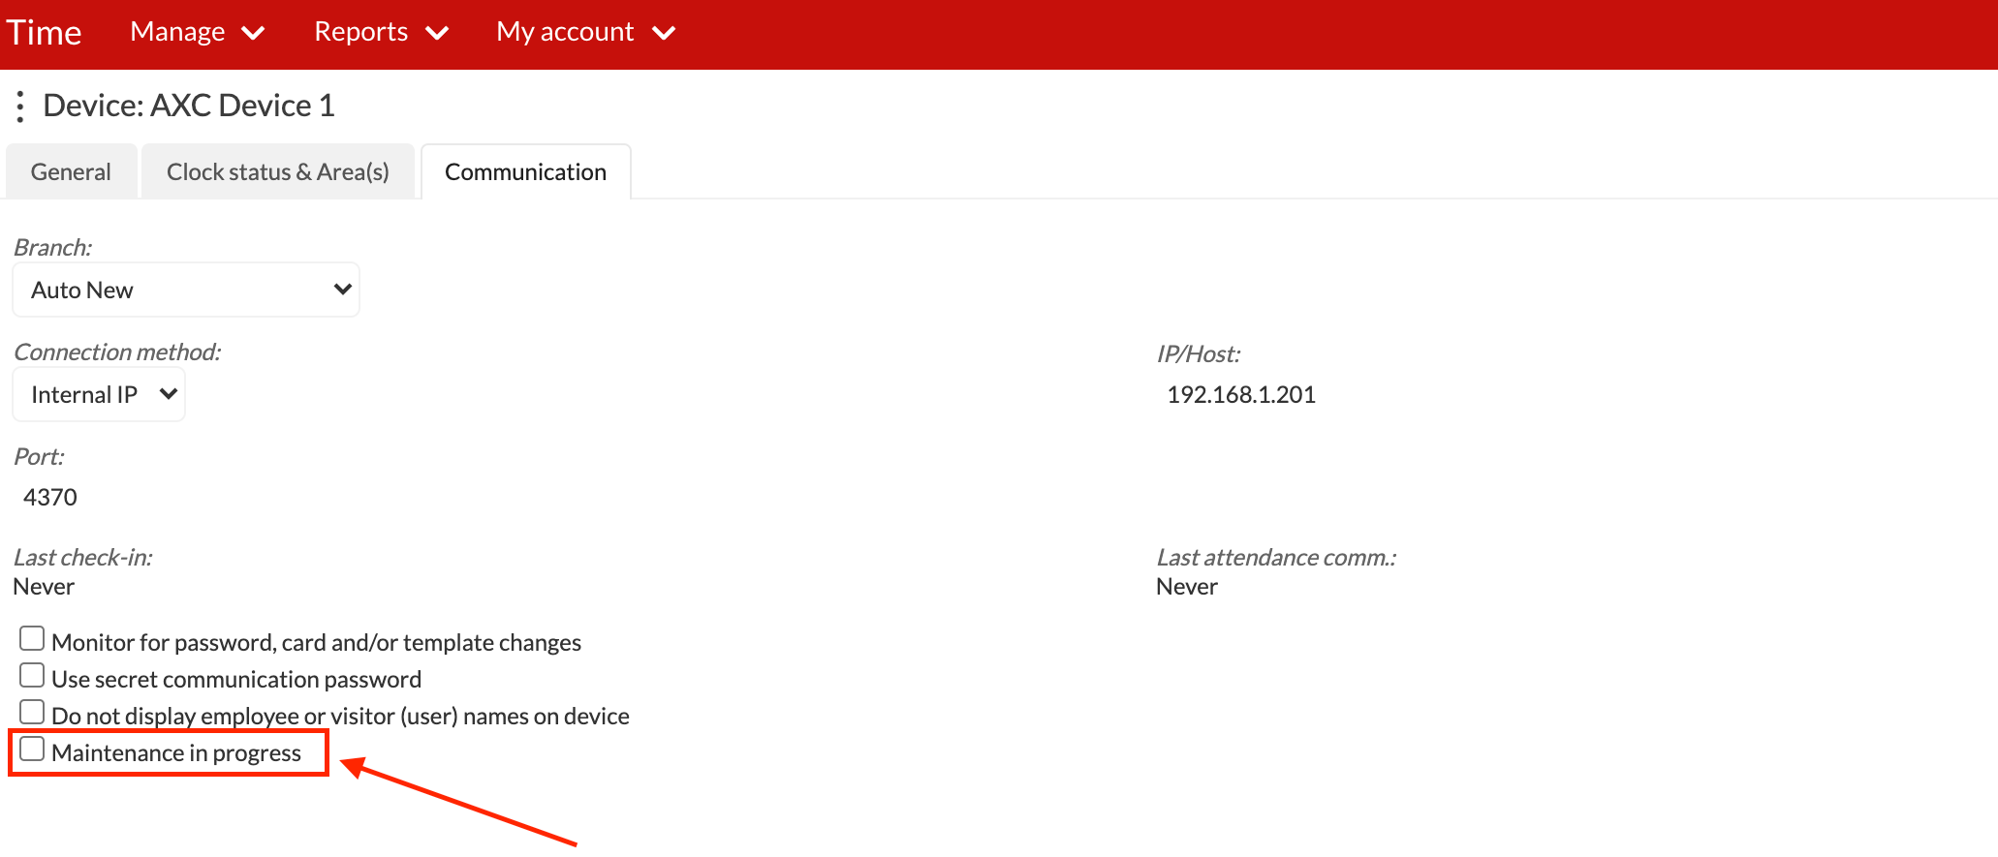
Task: Click the chevron next to Reports
Action: [x=437, y=34]
